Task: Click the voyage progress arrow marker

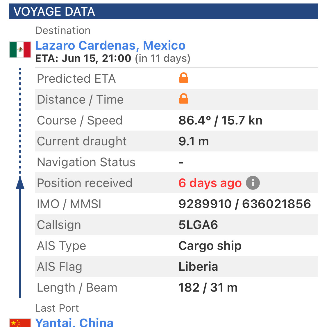Action: [x=20, y=183]
